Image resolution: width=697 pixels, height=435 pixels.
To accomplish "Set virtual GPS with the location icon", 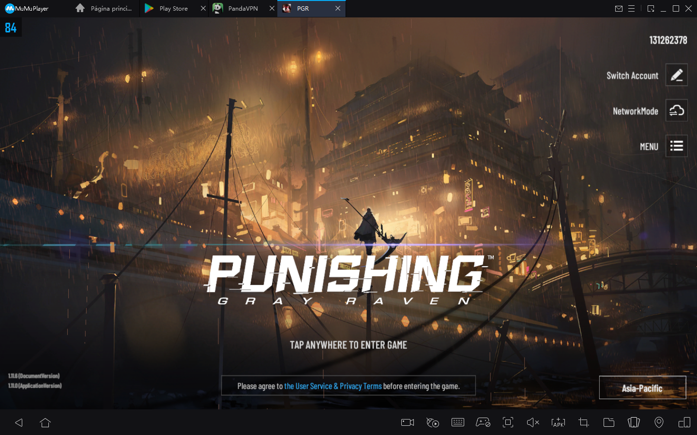I will [659, 422].
